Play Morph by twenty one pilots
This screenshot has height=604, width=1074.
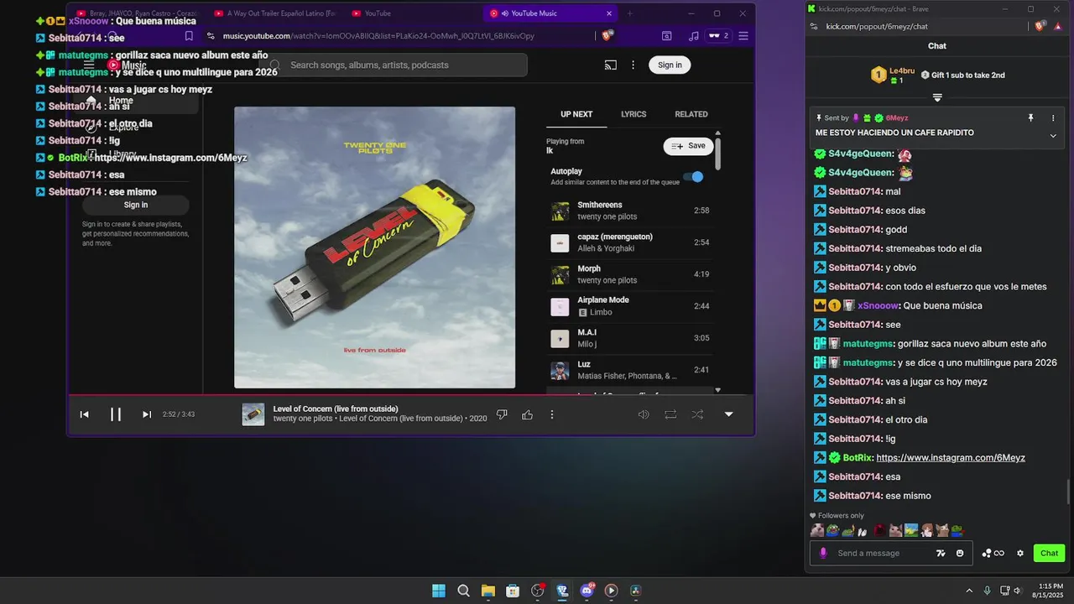click(x=630, y=274)
